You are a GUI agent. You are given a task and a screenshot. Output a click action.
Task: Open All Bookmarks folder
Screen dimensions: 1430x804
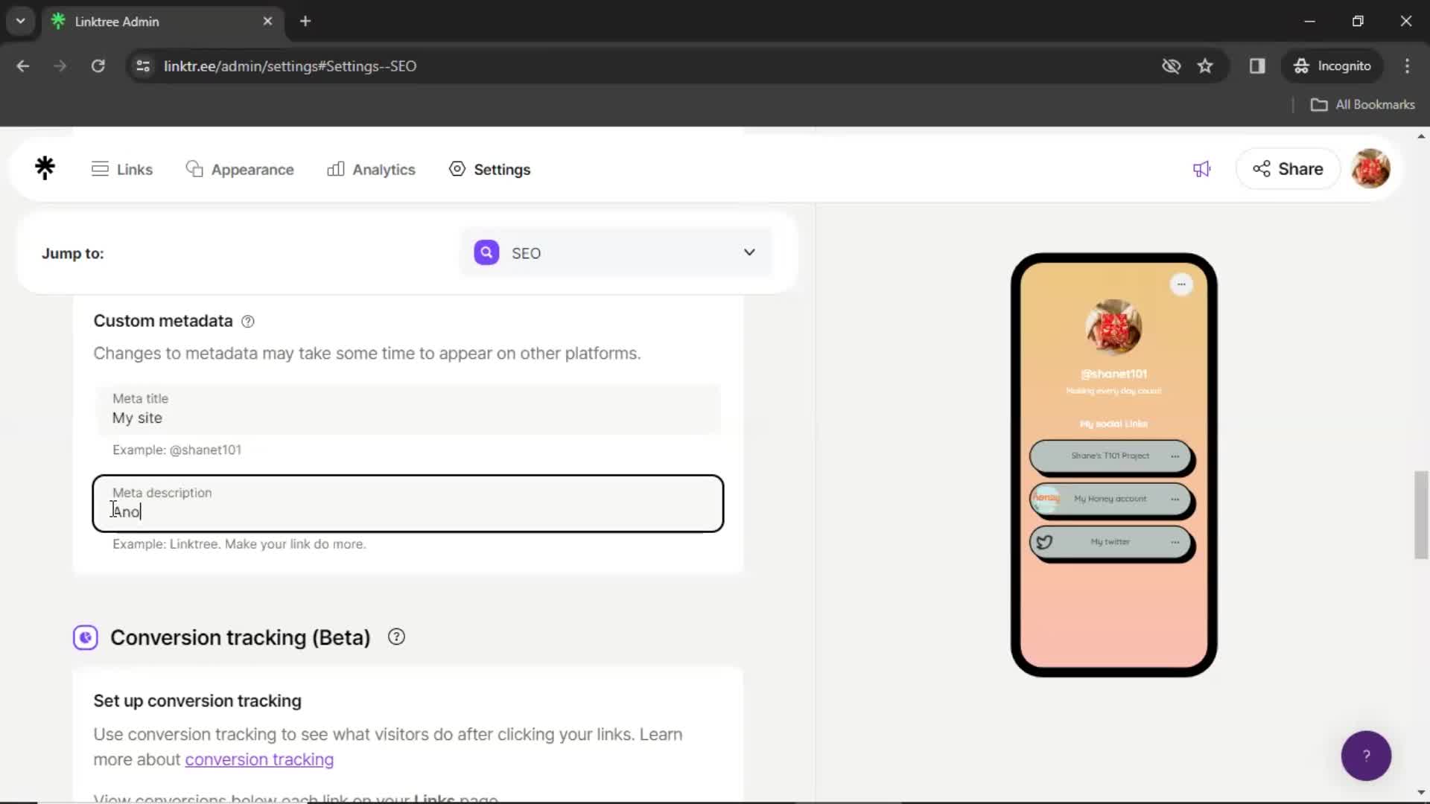(x=1362, y=105)
